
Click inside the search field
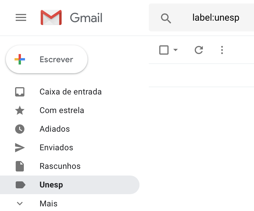216,17
